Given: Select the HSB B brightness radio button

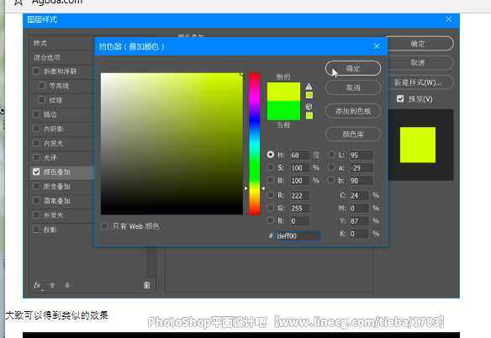Looking at the screenshot, I should pos(270,180).
